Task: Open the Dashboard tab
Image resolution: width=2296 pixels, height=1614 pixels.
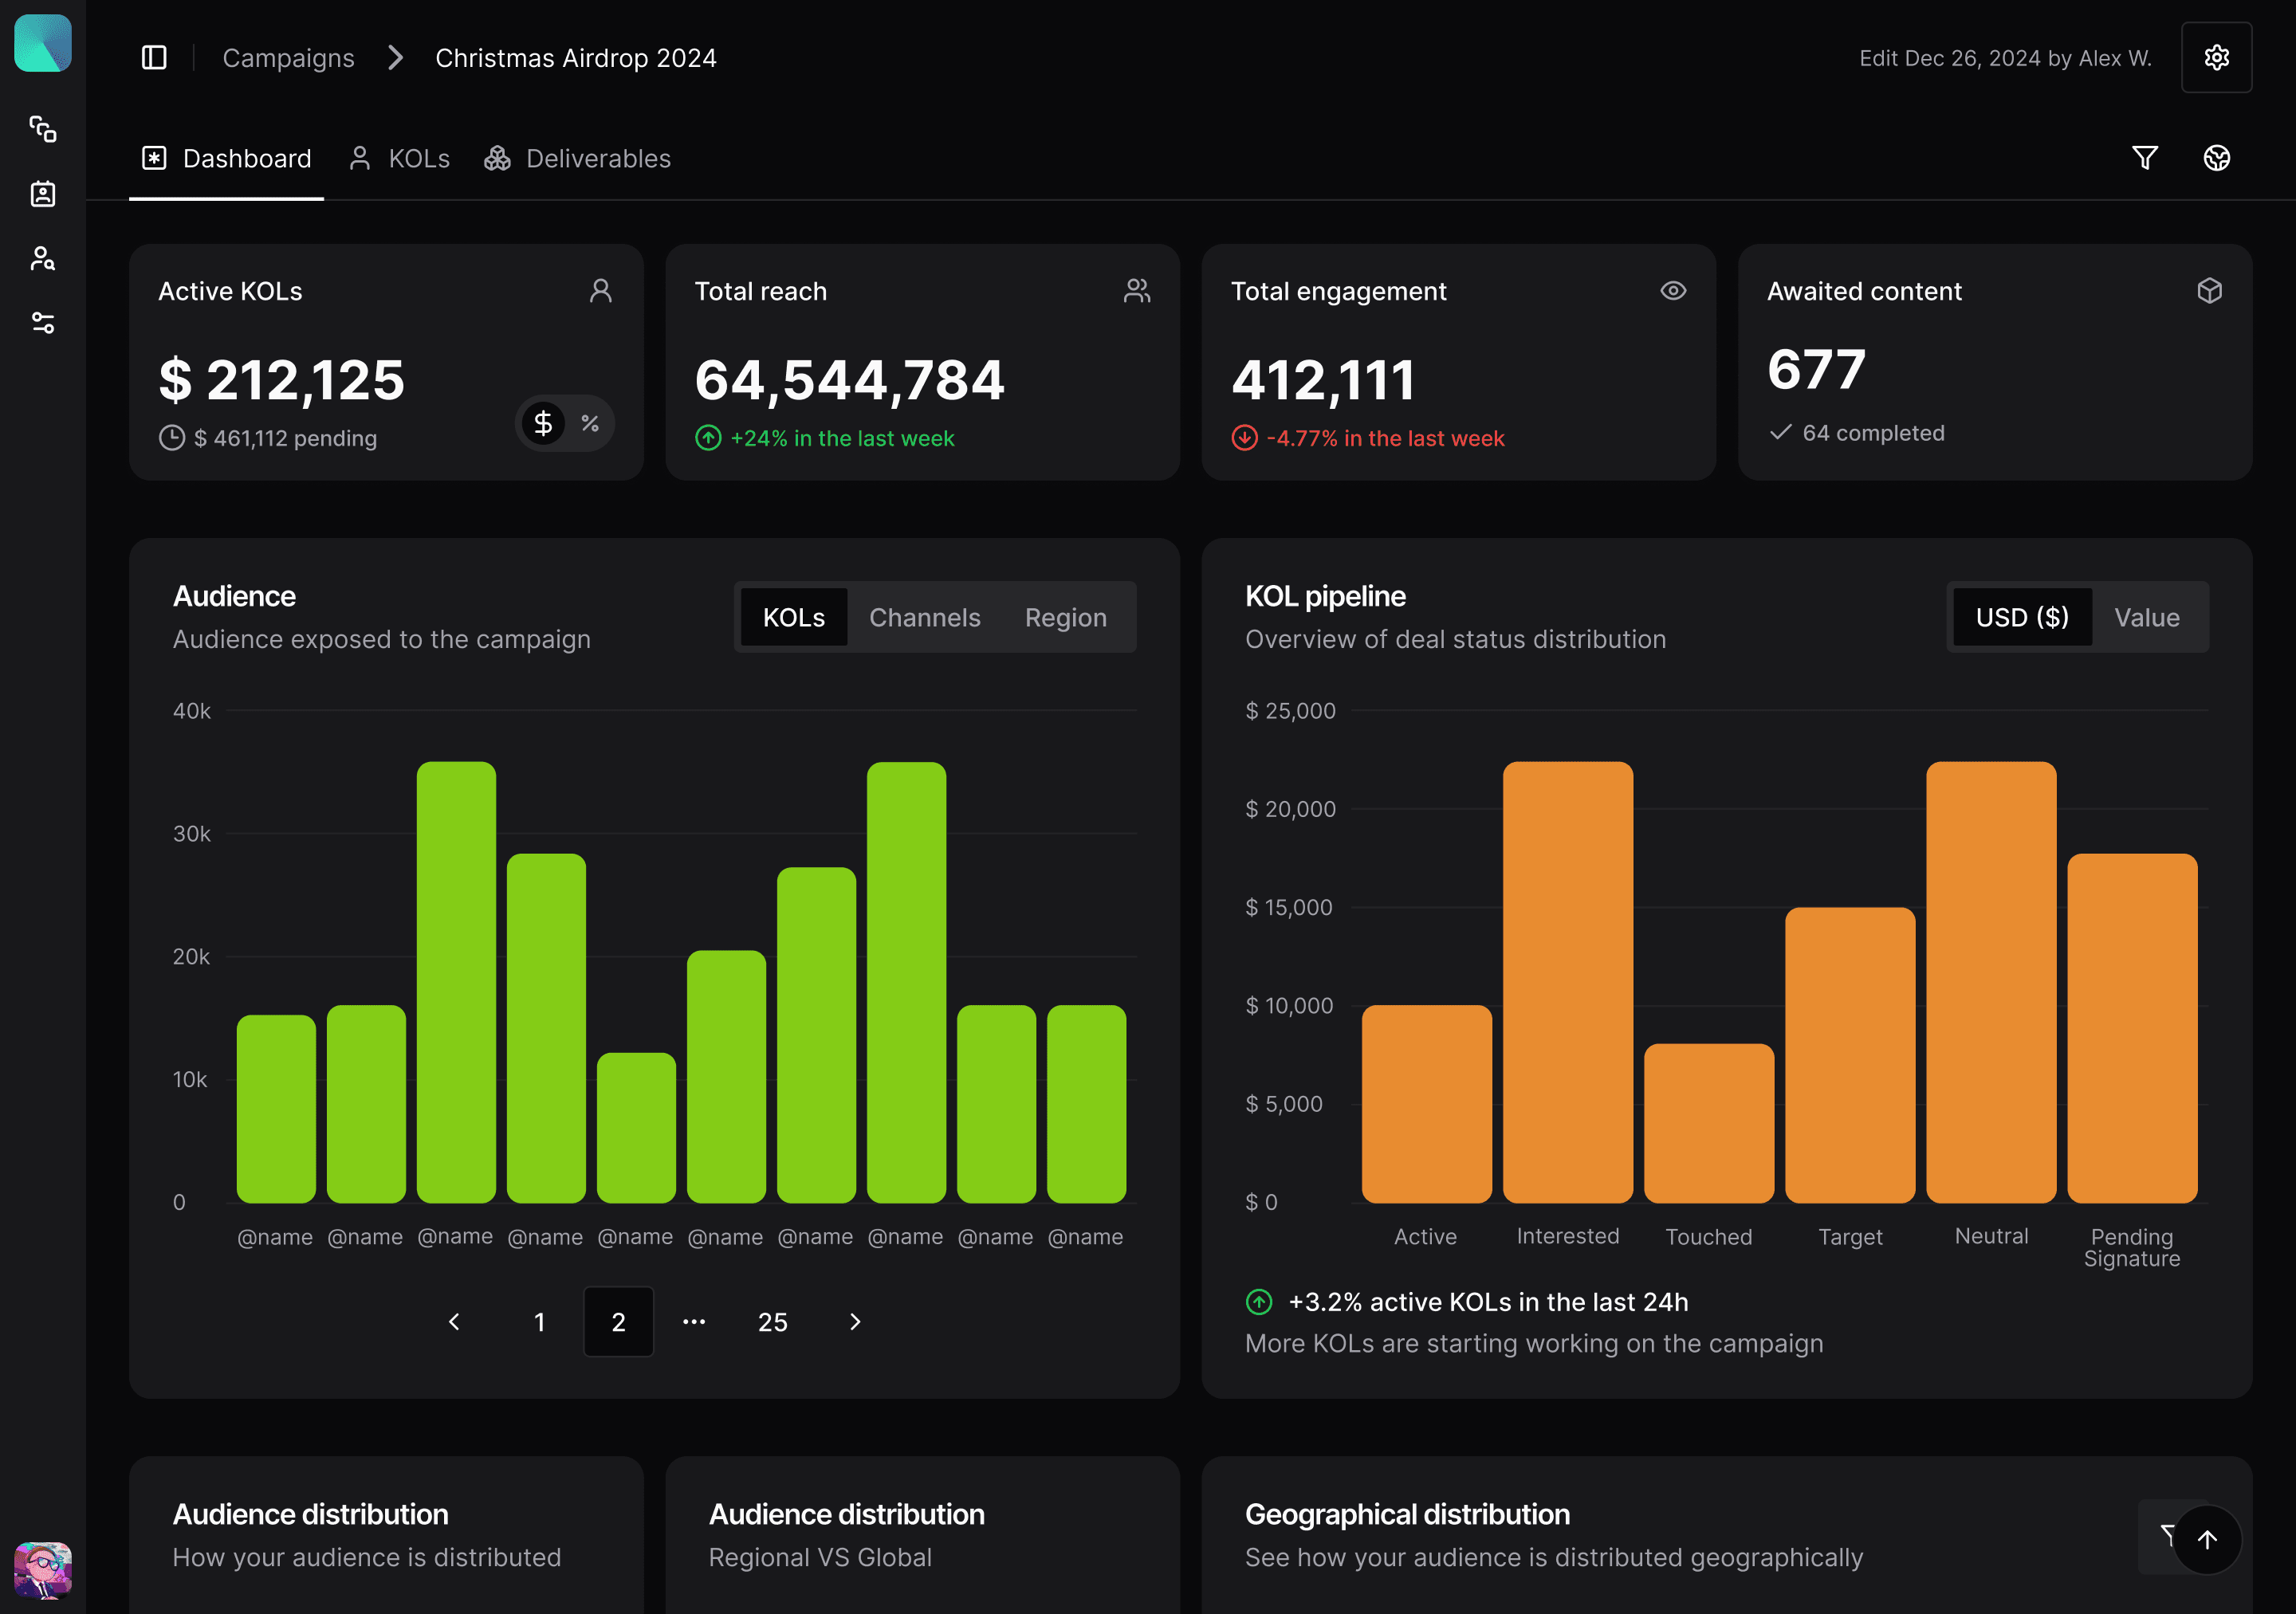Action: [227, 158]
